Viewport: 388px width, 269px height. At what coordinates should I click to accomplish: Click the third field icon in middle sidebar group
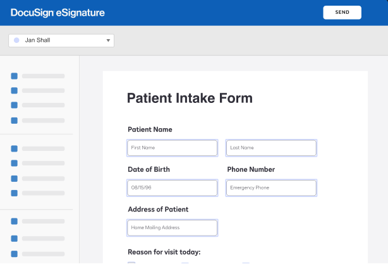(x=15, y=179)
